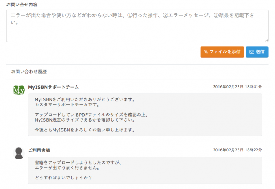Click the どうすればよいでしょうか question line
The image size is (275, 189).
(x=63, y=178)
